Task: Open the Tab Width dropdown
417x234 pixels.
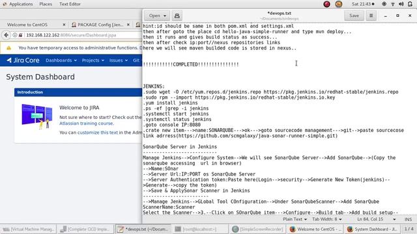Action: pos(327,219)
